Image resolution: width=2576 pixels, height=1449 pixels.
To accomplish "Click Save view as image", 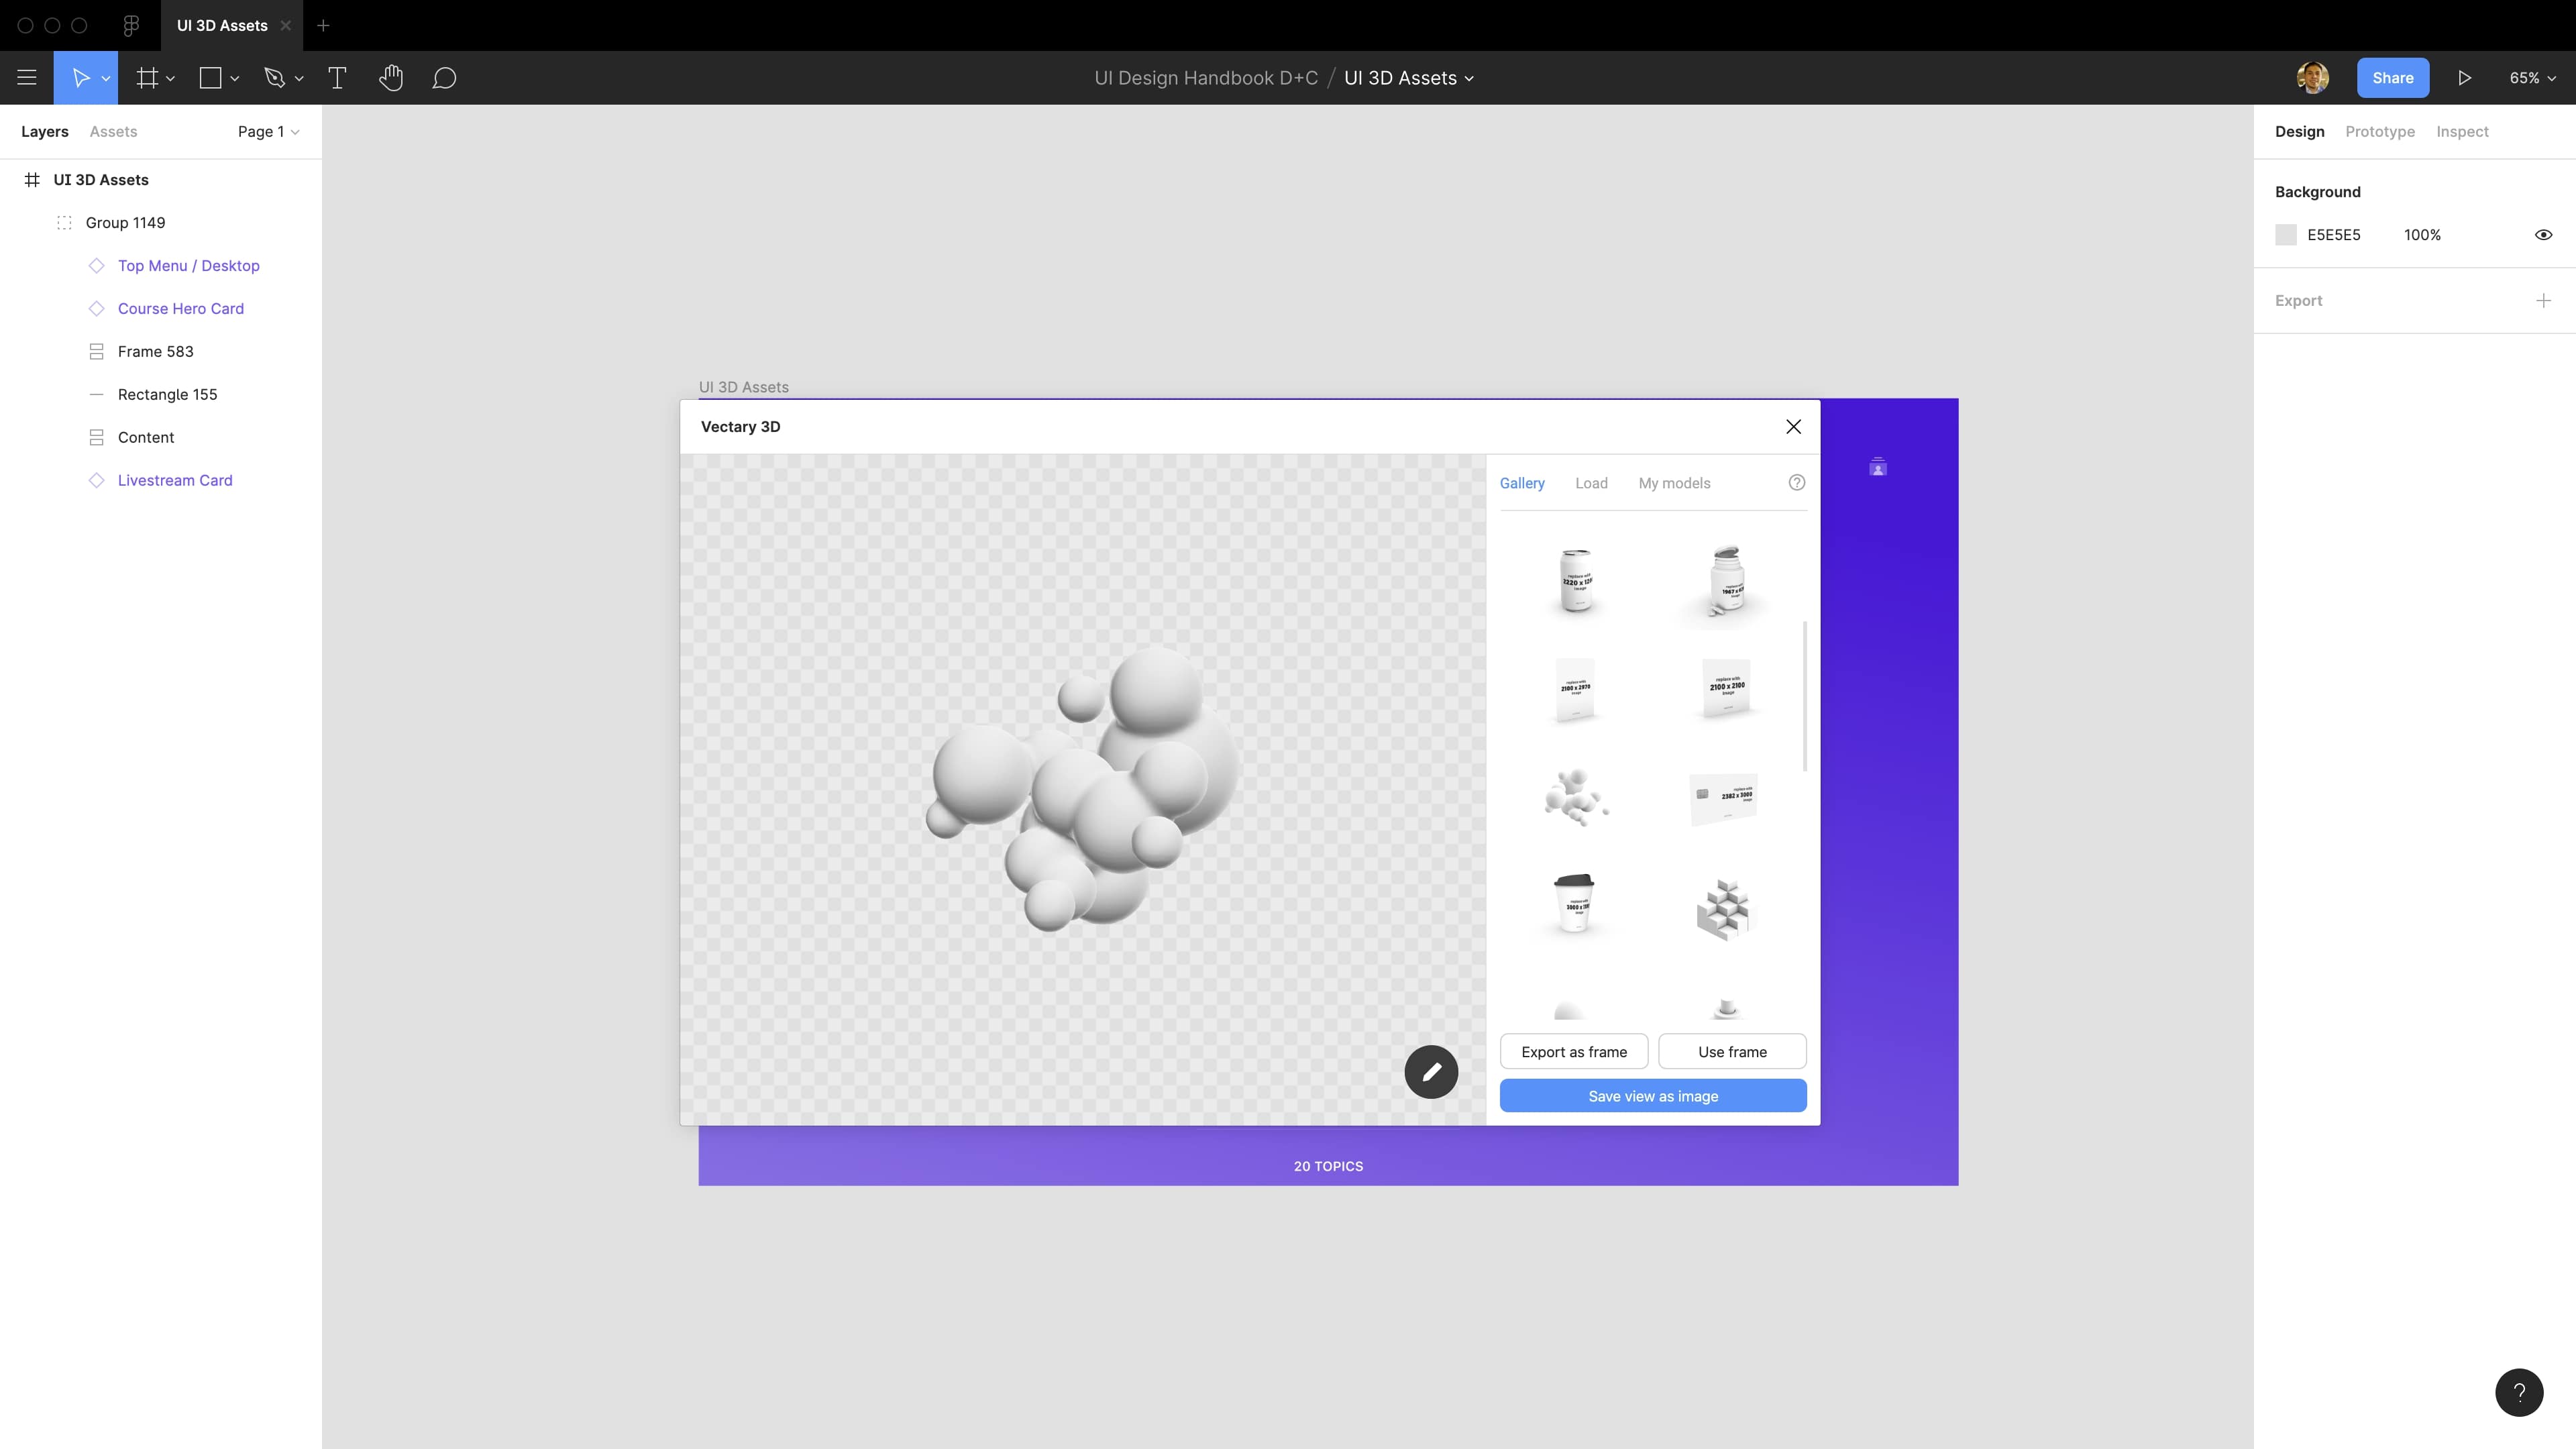I will (1652, 1095).
